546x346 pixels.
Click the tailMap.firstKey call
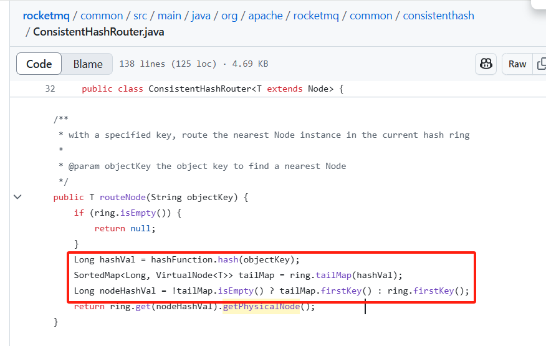click(341, 291)
